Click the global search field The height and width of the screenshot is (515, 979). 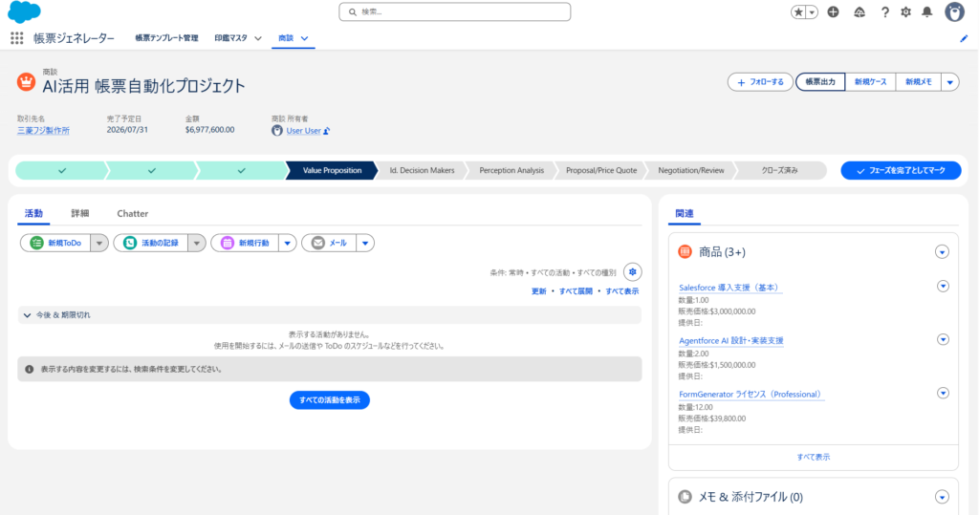click(x=454, y=11)
